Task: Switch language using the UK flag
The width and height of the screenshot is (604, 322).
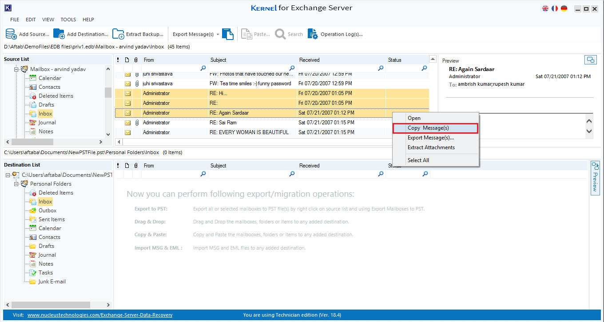Action: click(x=545, y=8)
